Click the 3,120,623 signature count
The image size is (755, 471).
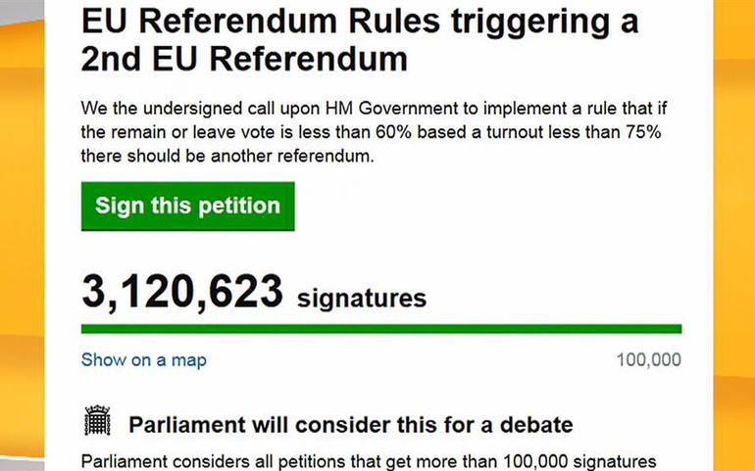pyautogui.click(x=182, y=291)
